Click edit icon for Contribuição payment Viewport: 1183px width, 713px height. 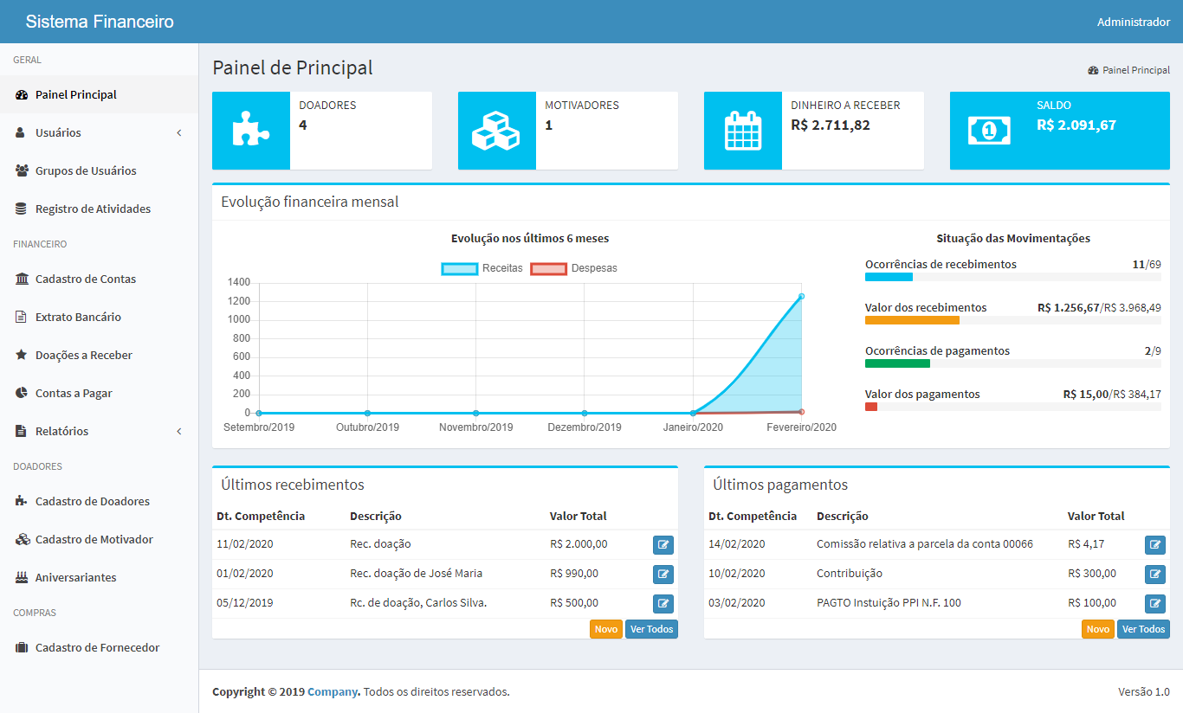[1154, 574]
